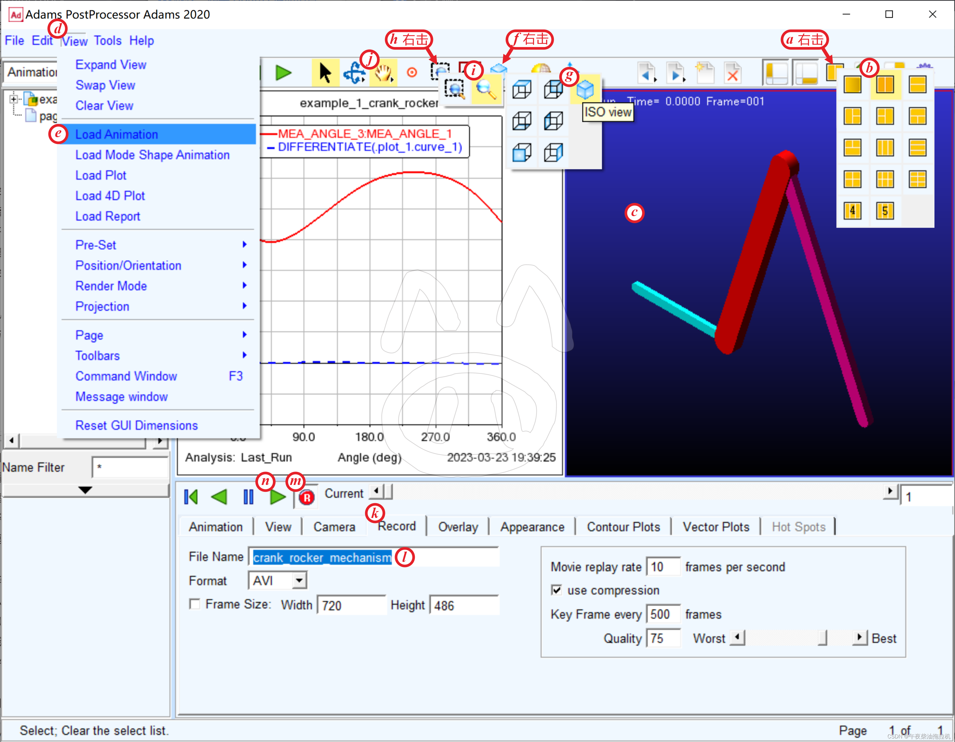Pause the animation playback
Screen dimensions: 955x742
(x=248, y=497)
